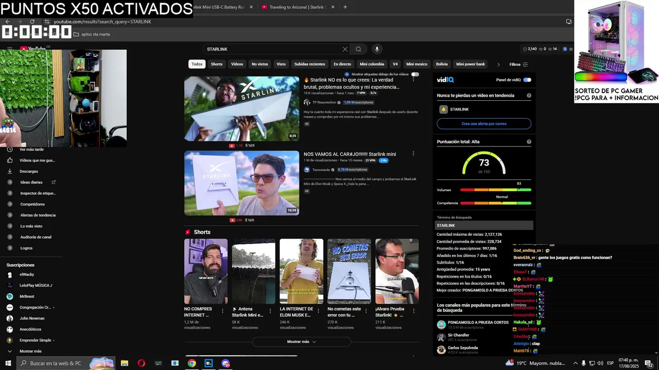
Task: Select the 'Mini power bank' chip
Action: (471, 64)
